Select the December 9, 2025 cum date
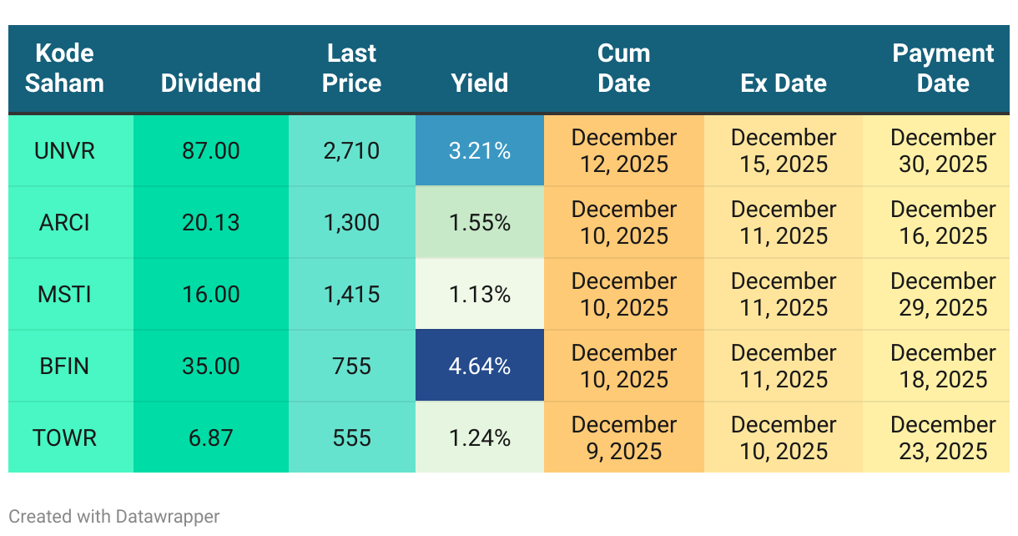This screenshot has width=1018, height=536. pyautogui.click(x=623, y=438)
